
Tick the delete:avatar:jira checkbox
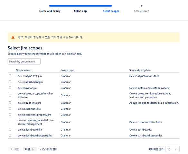(10, 88)
